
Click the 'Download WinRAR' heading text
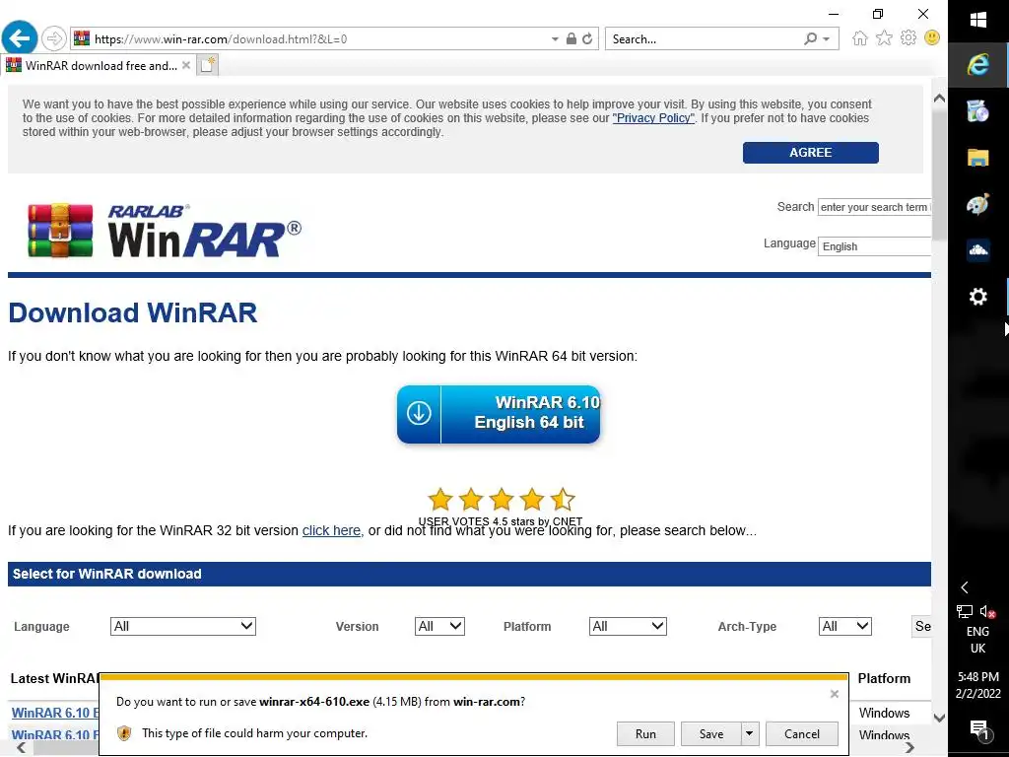pyautogui.click(x=133, y=312)
